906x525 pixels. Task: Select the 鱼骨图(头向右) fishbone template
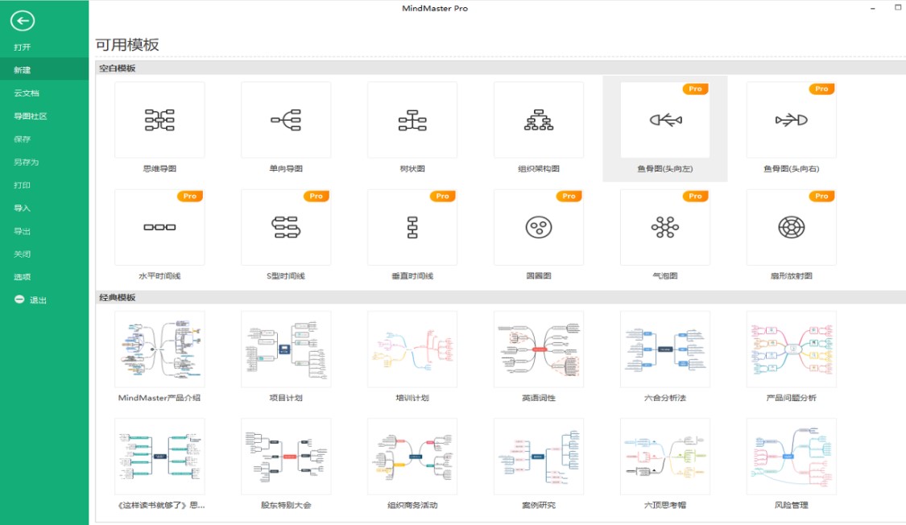pos(791,119)
